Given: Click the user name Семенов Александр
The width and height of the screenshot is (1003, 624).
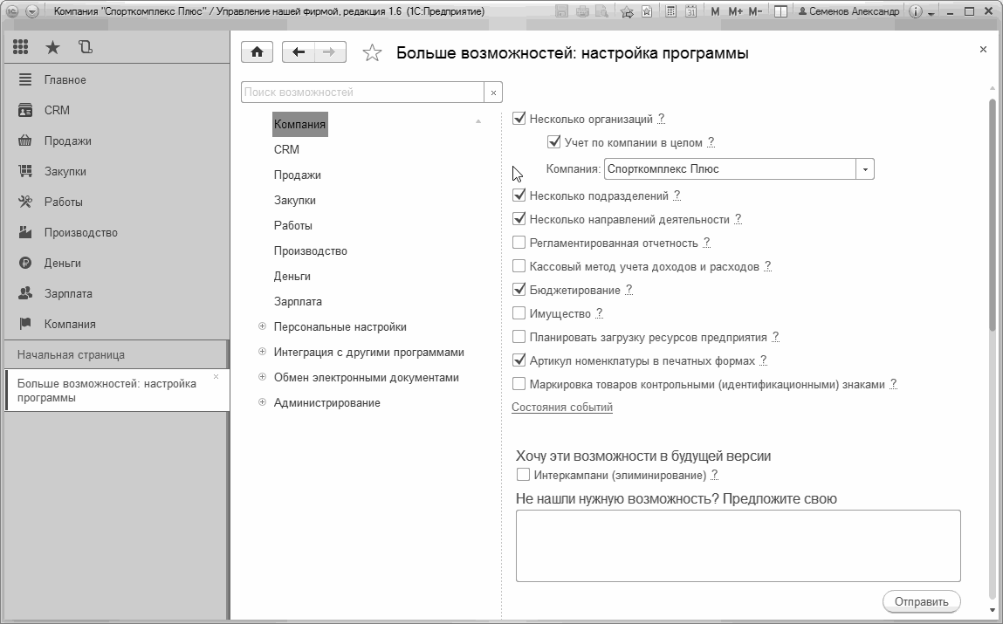Looking at the screenshot, I should [848, 11].
